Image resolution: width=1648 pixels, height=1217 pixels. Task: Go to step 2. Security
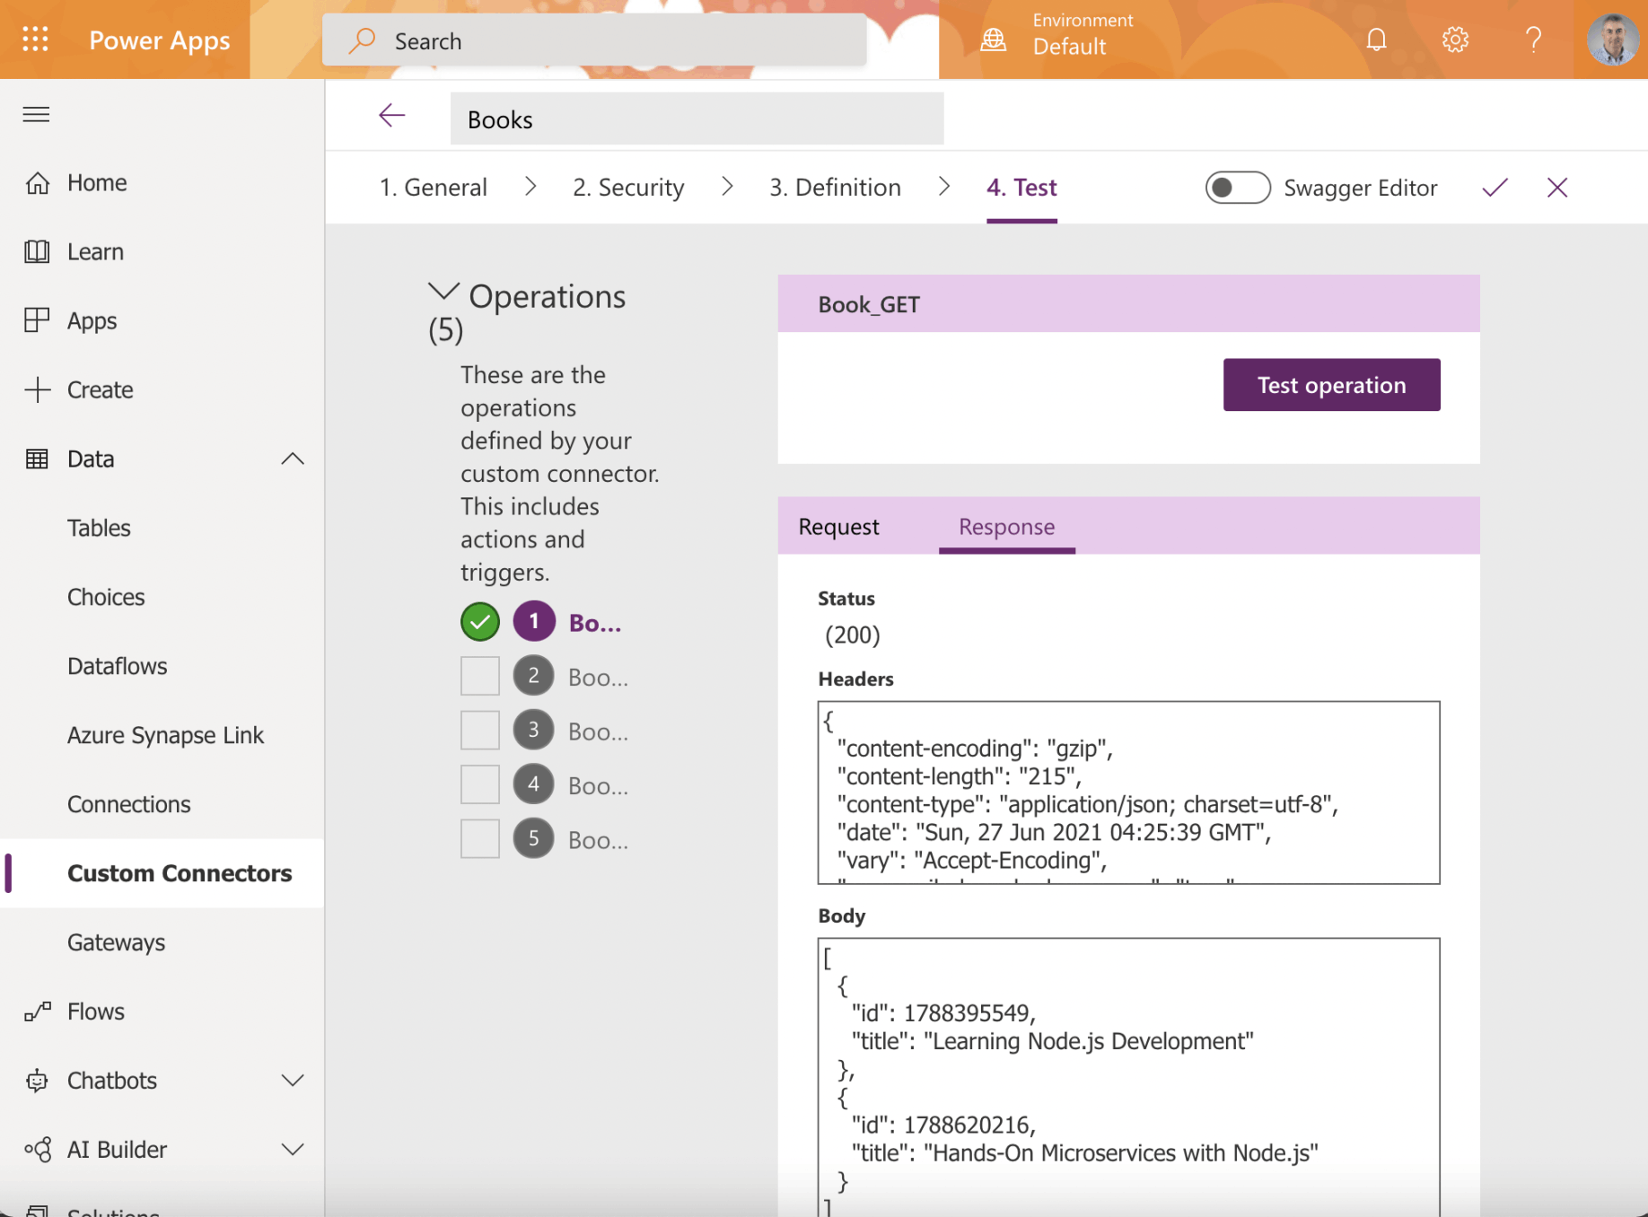coord(628,187)
